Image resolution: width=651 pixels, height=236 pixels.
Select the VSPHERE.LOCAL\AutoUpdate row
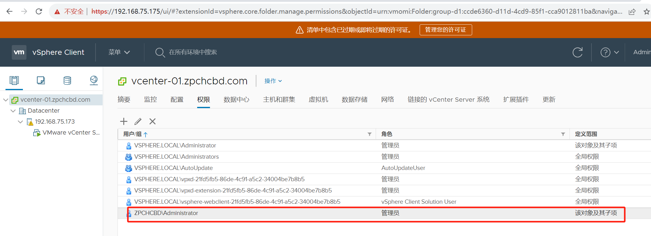(384, 168)
